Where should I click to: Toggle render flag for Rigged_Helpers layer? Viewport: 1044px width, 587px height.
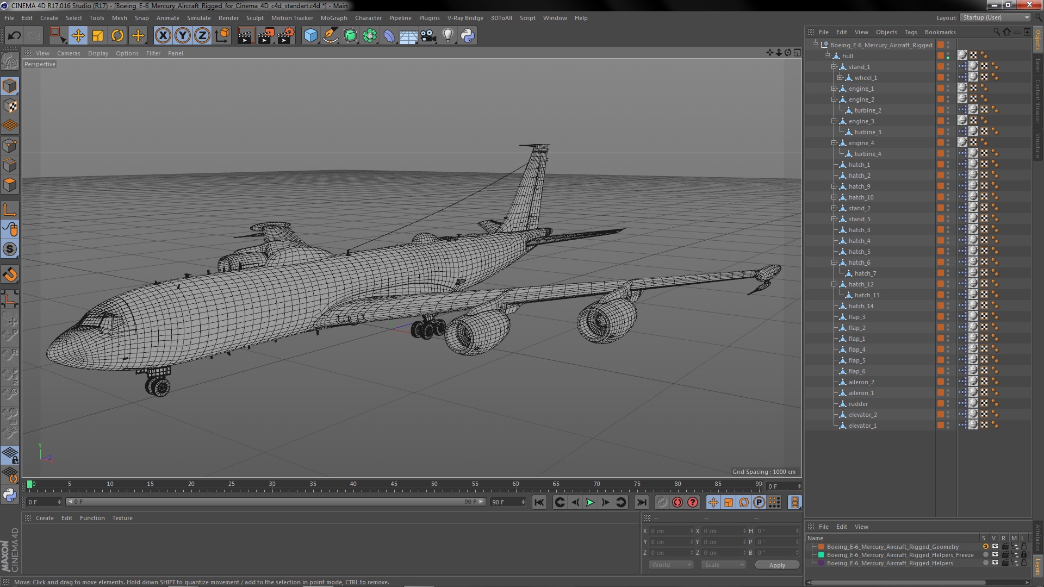pyautogui.click(x=1005, y=563)
